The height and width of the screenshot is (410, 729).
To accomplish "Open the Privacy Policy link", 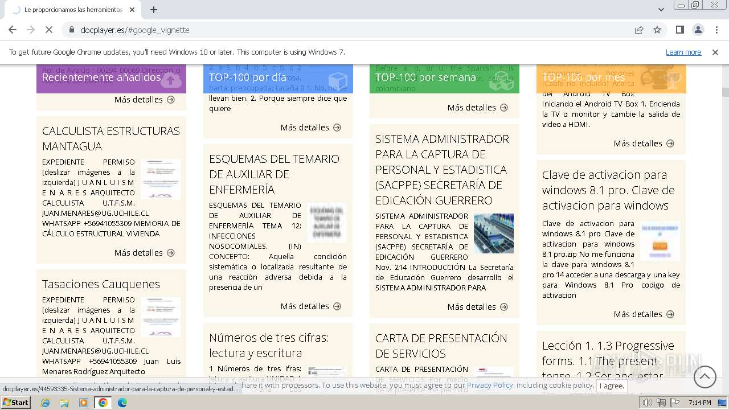I will tap(490, 385).
